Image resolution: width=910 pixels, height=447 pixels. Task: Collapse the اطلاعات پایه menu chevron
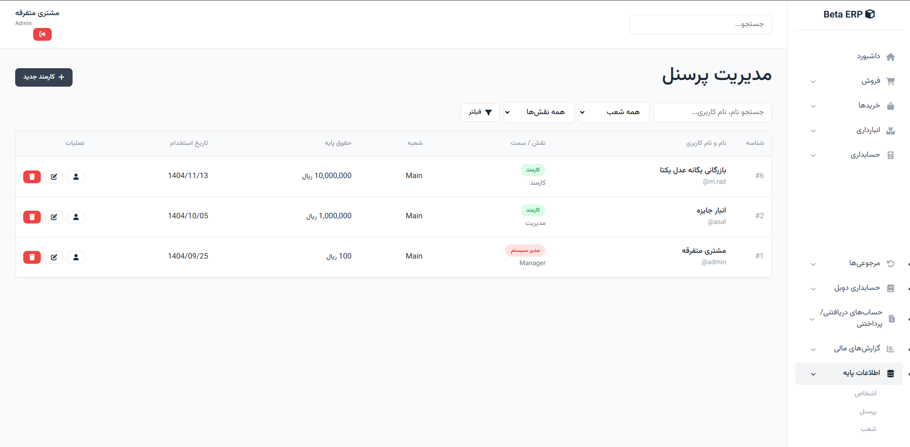click(813, 375)
